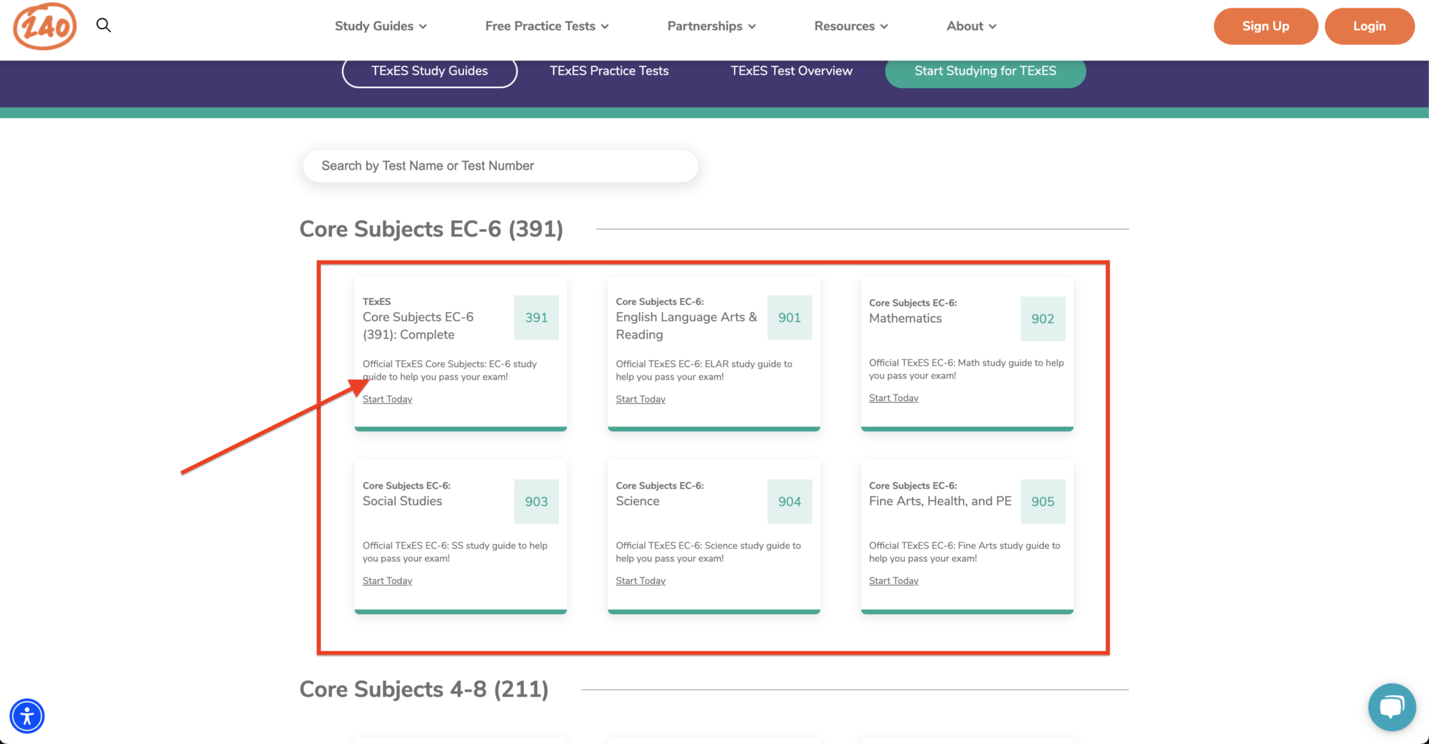The image size is (1429, 744).
Task: Click the 902 Mathematics number badge
Action: (1042, 319)
